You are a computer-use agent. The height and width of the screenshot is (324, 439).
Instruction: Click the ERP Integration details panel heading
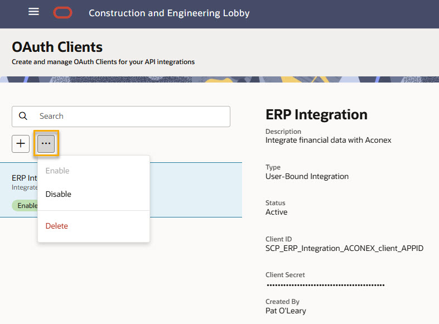[316, 114]
